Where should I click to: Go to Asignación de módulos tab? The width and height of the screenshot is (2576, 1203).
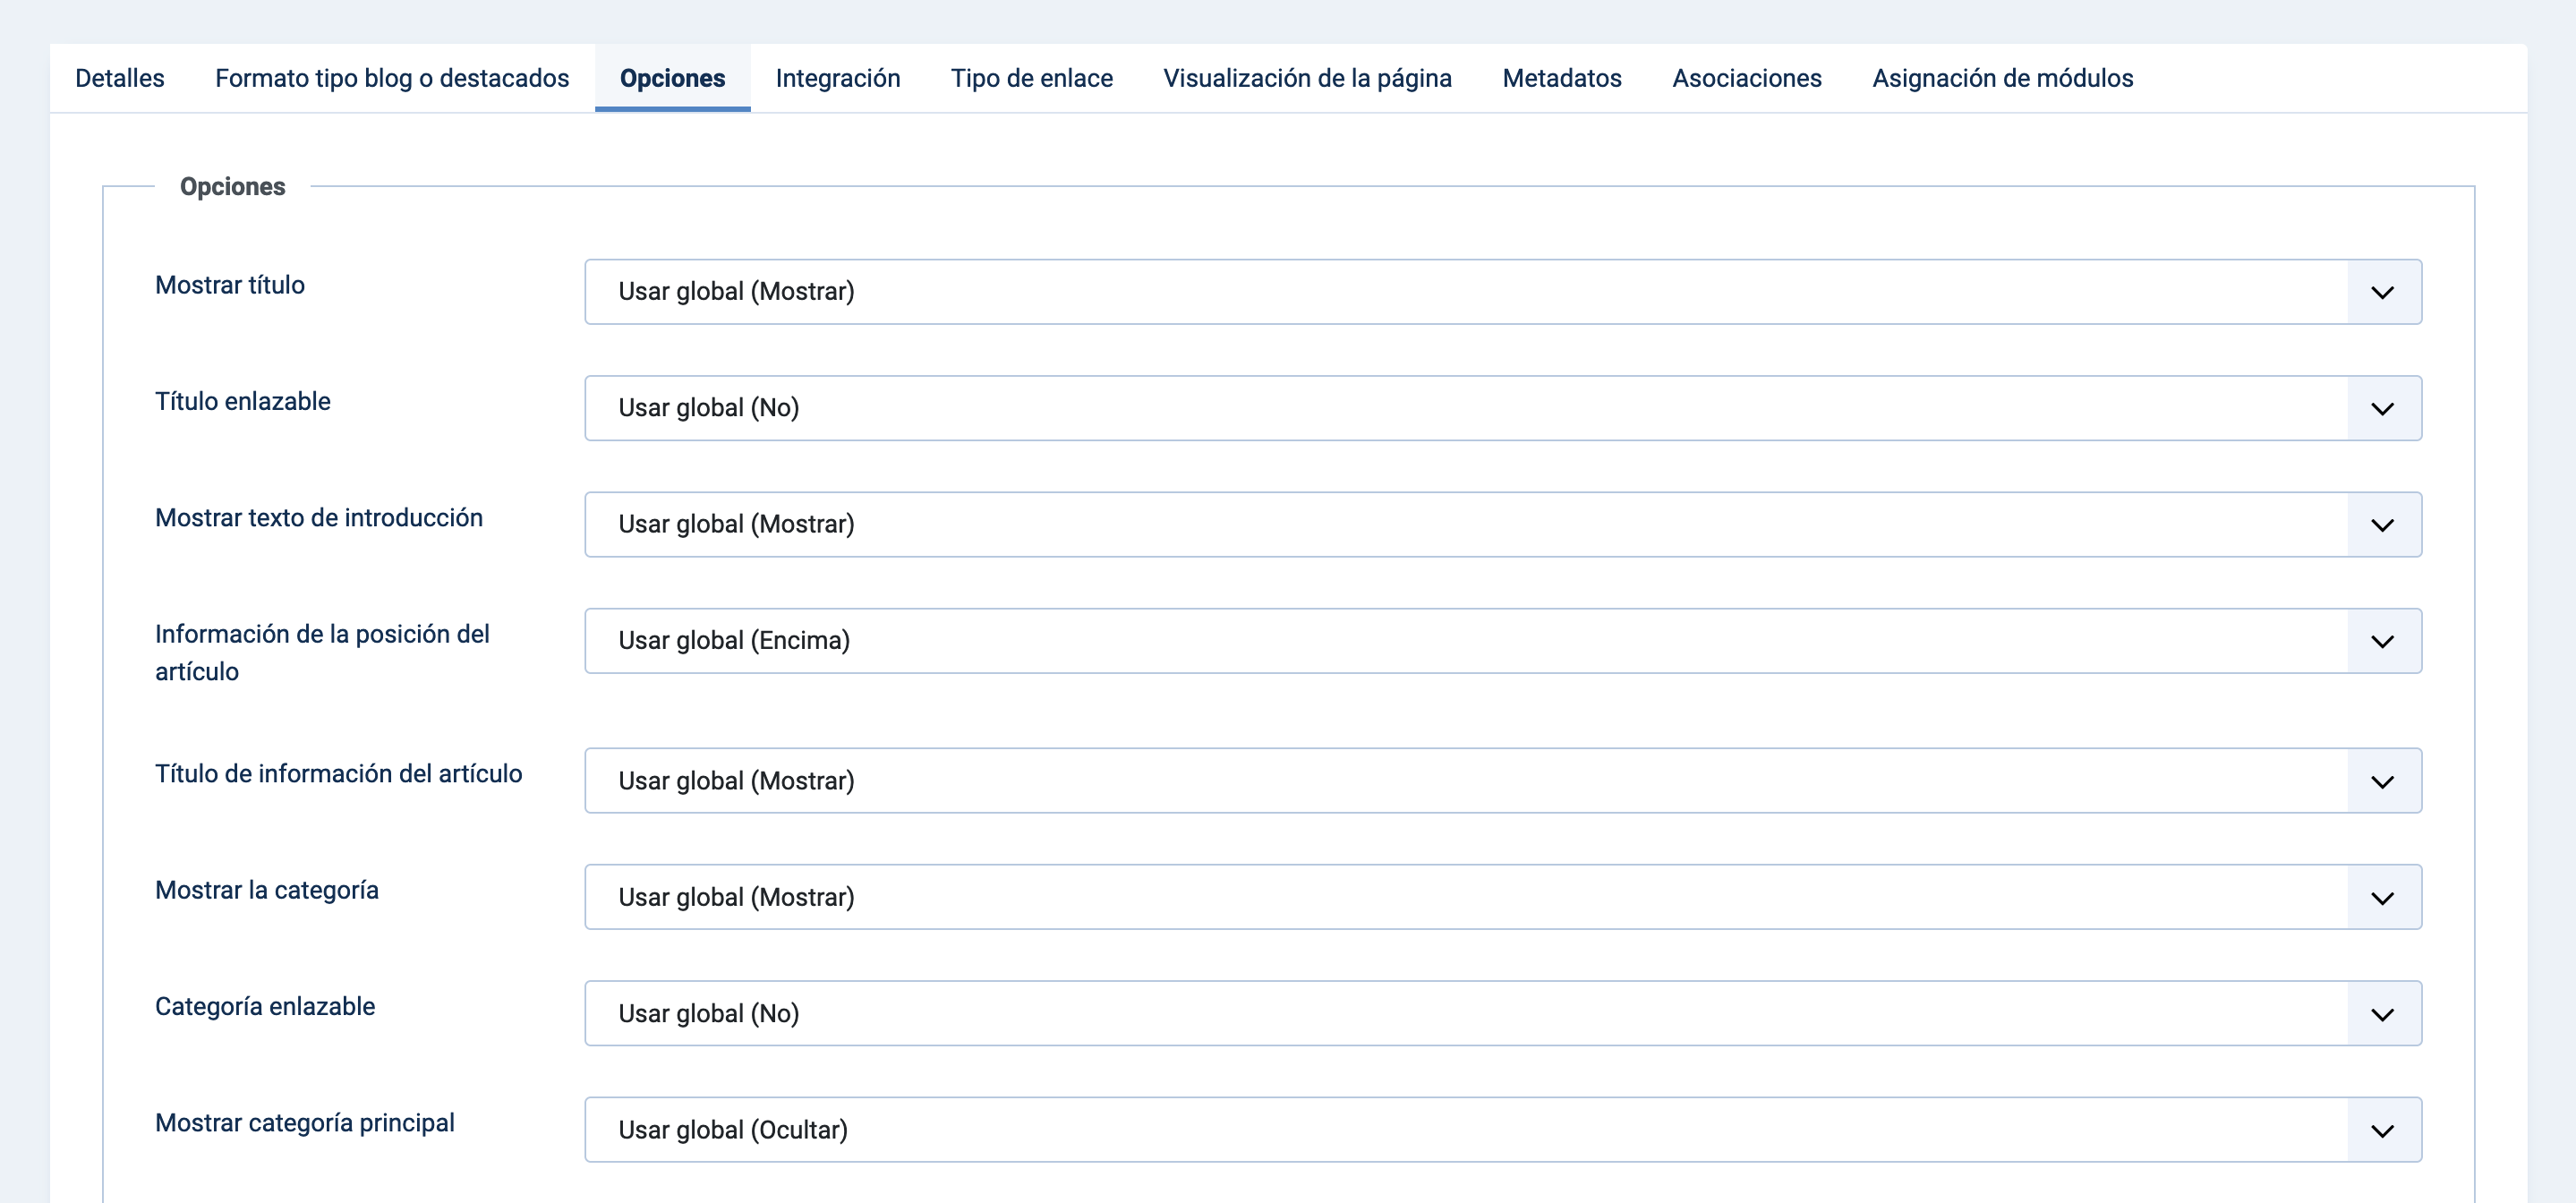(2003, 78)
